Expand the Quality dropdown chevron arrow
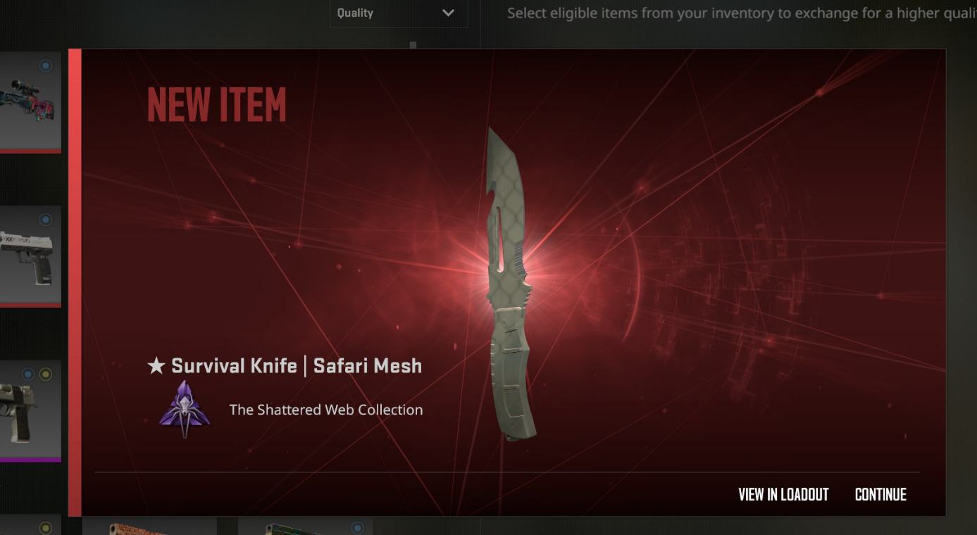Screen dimensions: 977x535 coord(448,13)
